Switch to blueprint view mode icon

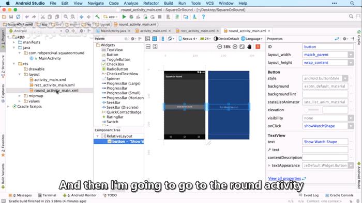(x=155, y=39)
